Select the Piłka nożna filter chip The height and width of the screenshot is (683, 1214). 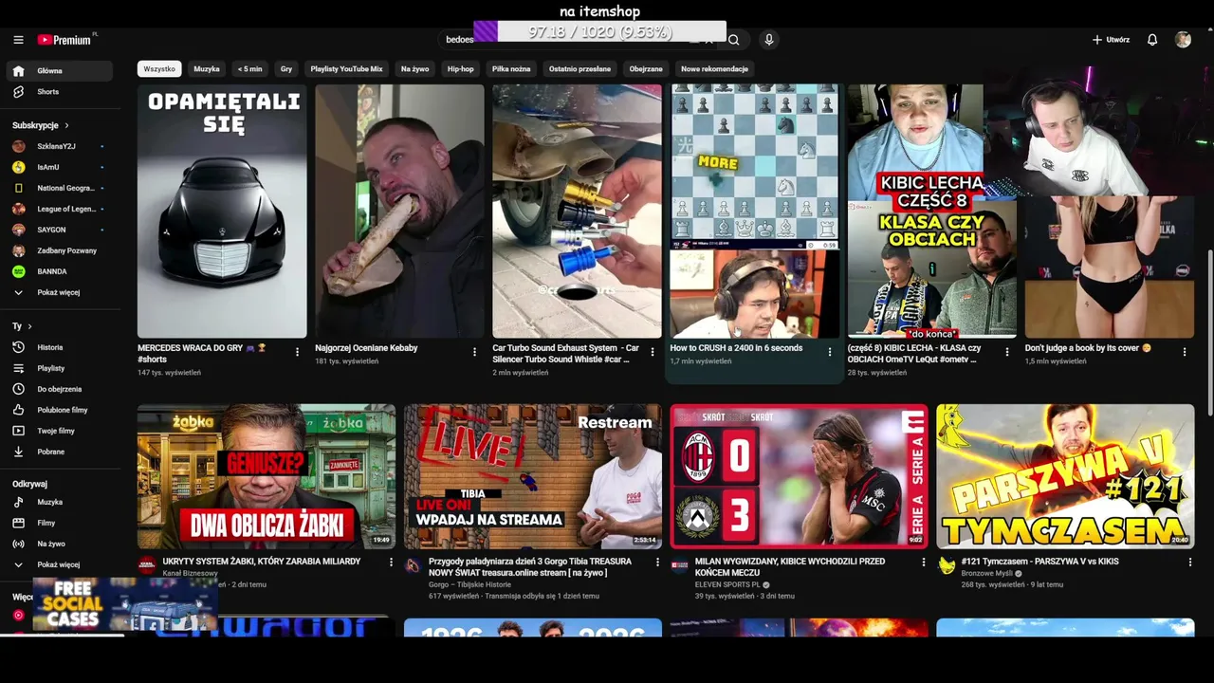(x=511, y=69)
